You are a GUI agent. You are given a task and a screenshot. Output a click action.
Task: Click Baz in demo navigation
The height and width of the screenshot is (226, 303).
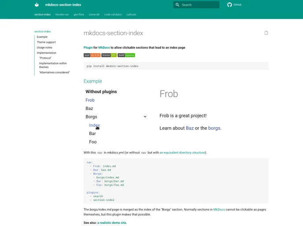89,109
